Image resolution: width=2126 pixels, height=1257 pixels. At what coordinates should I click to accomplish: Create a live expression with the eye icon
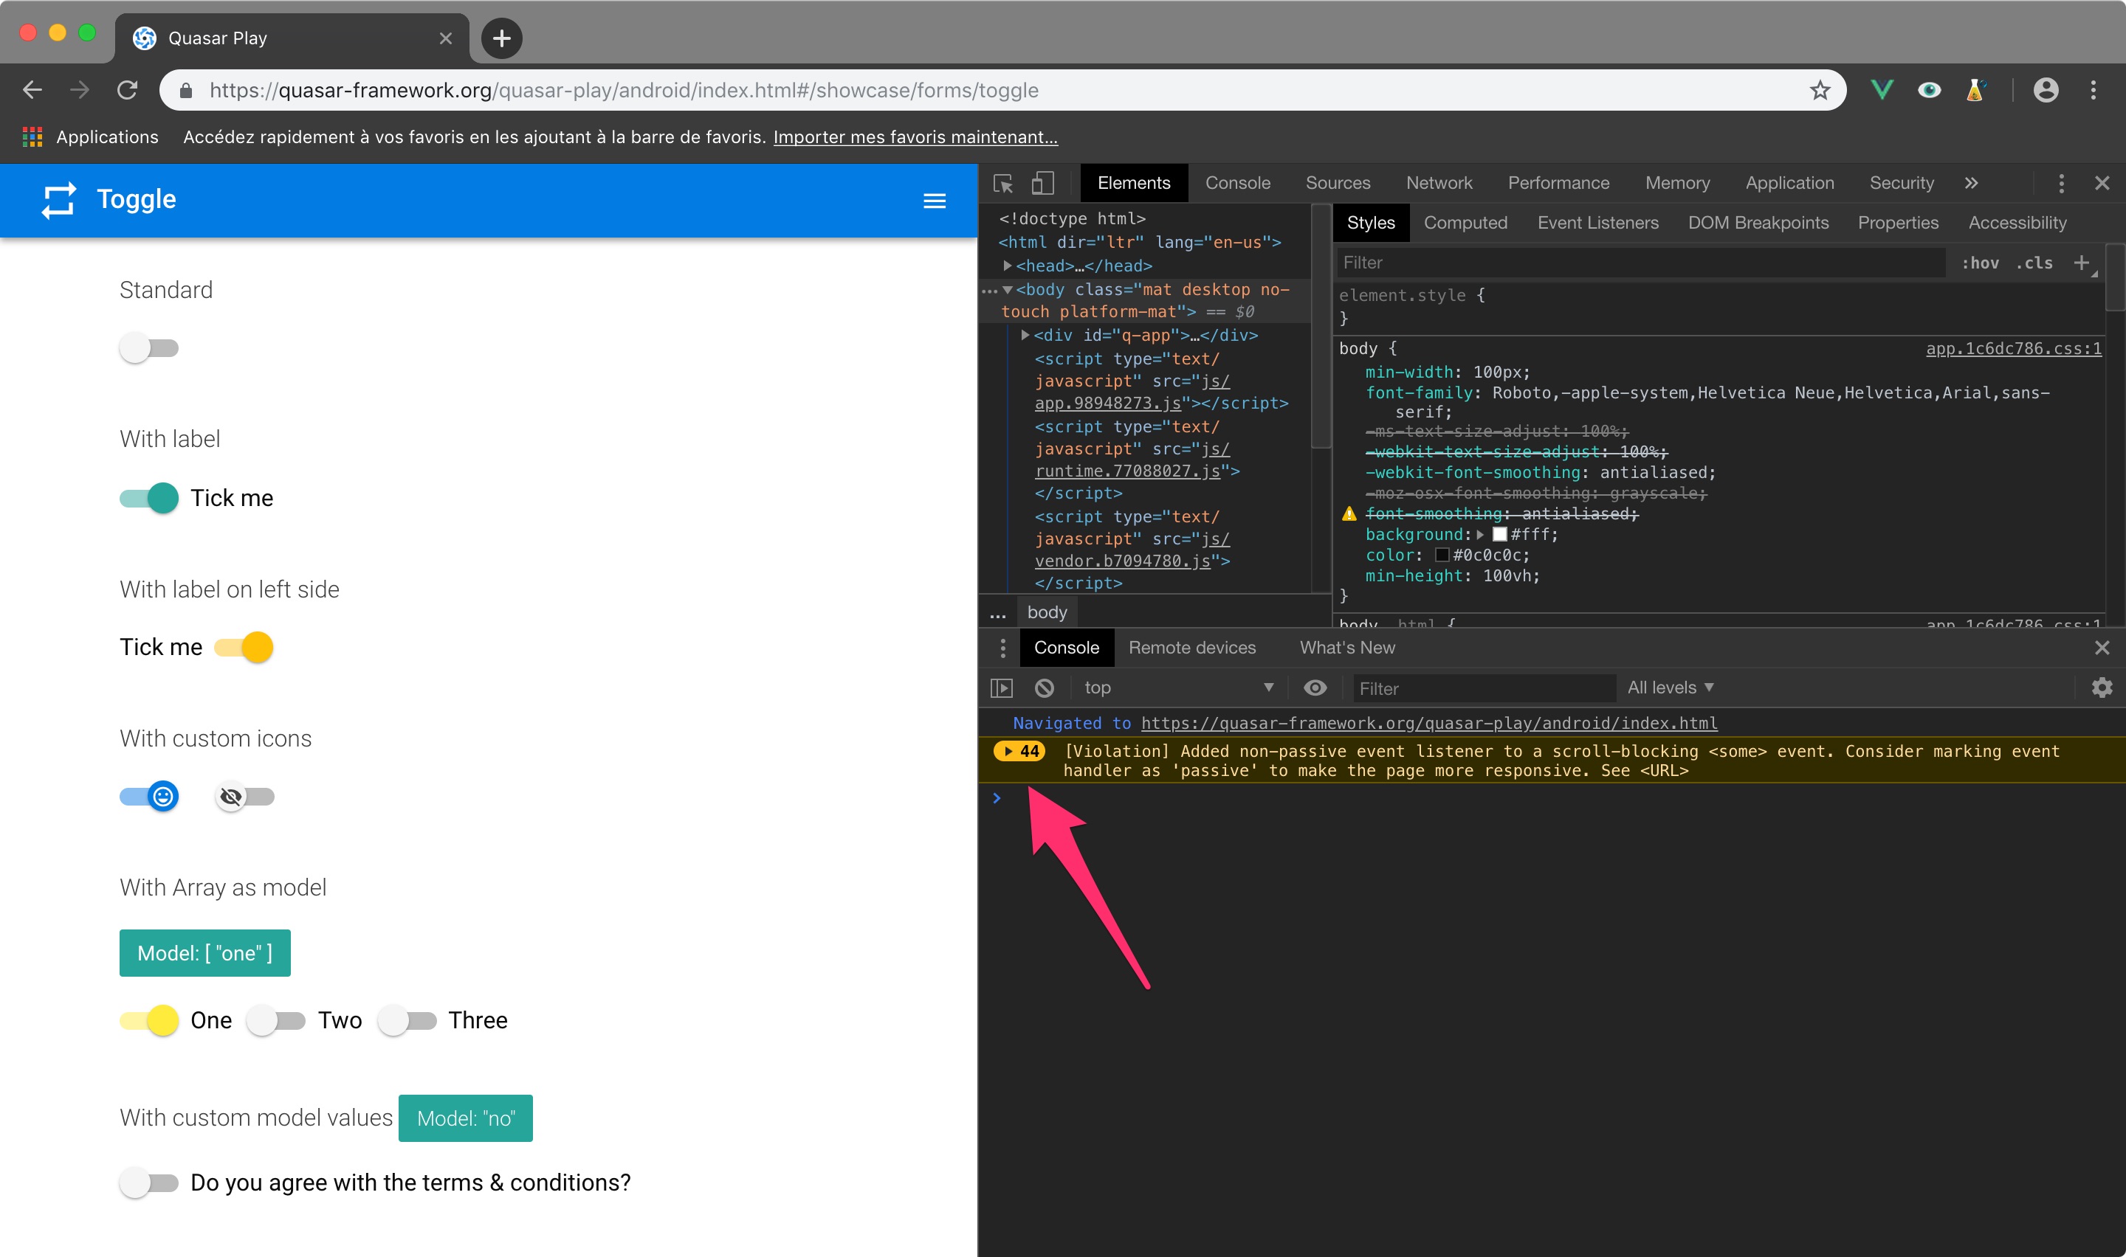click(1315, 687)
